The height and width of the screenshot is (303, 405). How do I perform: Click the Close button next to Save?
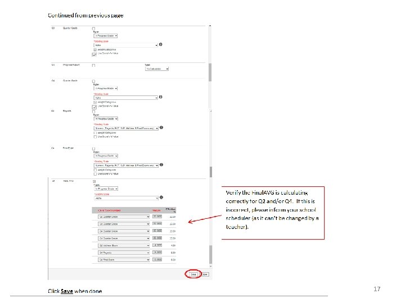205,274
